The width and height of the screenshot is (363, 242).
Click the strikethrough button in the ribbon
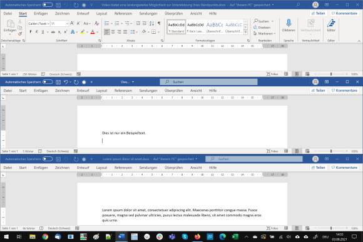click(53, 32)
